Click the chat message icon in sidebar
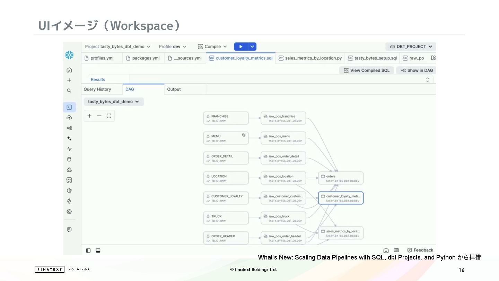This screenshot has width=499, height=281. [x=69, y=229]
